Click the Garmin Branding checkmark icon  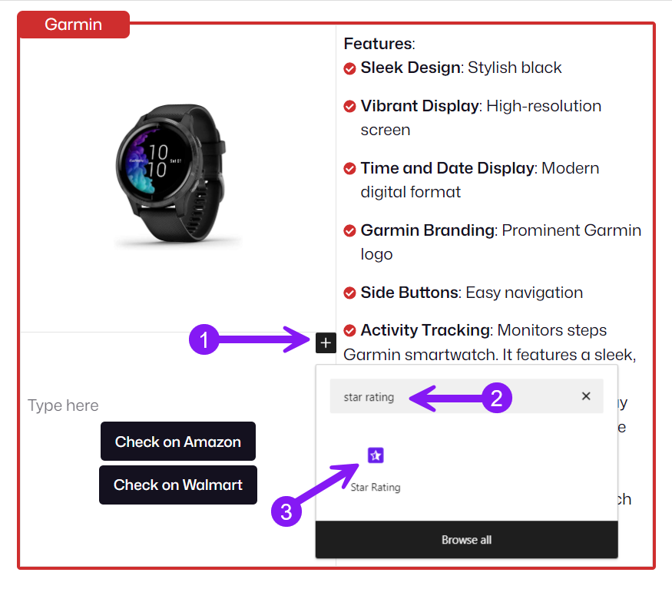click(349, 230)
